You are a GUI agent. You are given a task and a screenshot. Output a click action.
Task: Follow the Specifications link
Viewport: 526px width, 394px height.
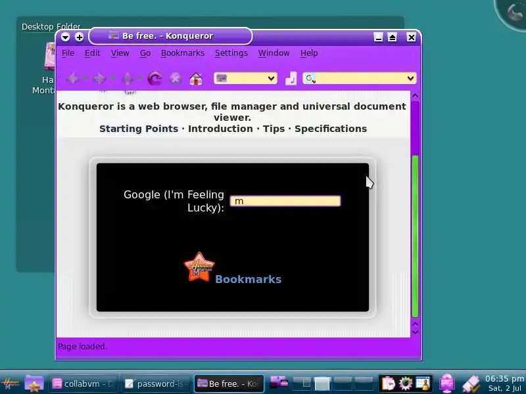tap(331, 129)
